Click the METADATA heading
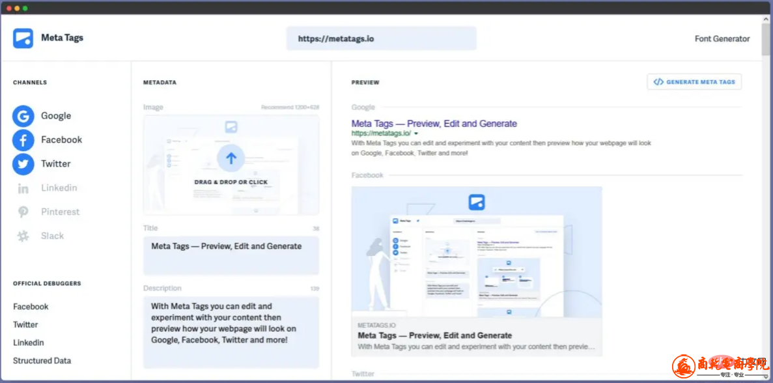 pyautogui.click(x=160, y=82)
